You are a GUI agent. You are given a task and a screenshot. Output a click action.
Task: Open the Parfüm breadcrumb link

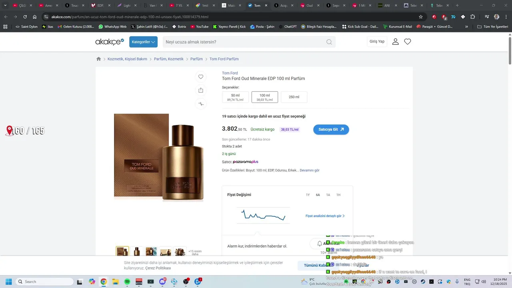(196, 59)
